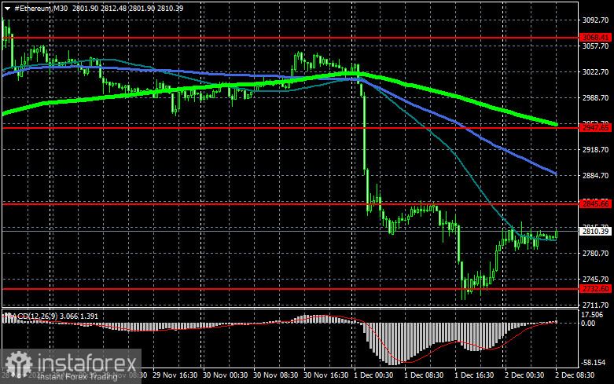Click the 2711.70 price scale value
The image size is (614, 384).
(596, 305)
